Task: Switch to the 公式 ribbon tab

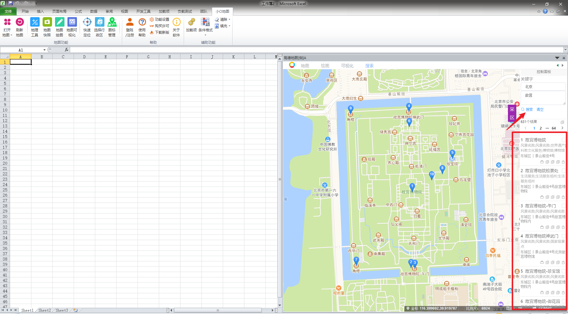Action: pyautogui.click(x=78, y=12)
